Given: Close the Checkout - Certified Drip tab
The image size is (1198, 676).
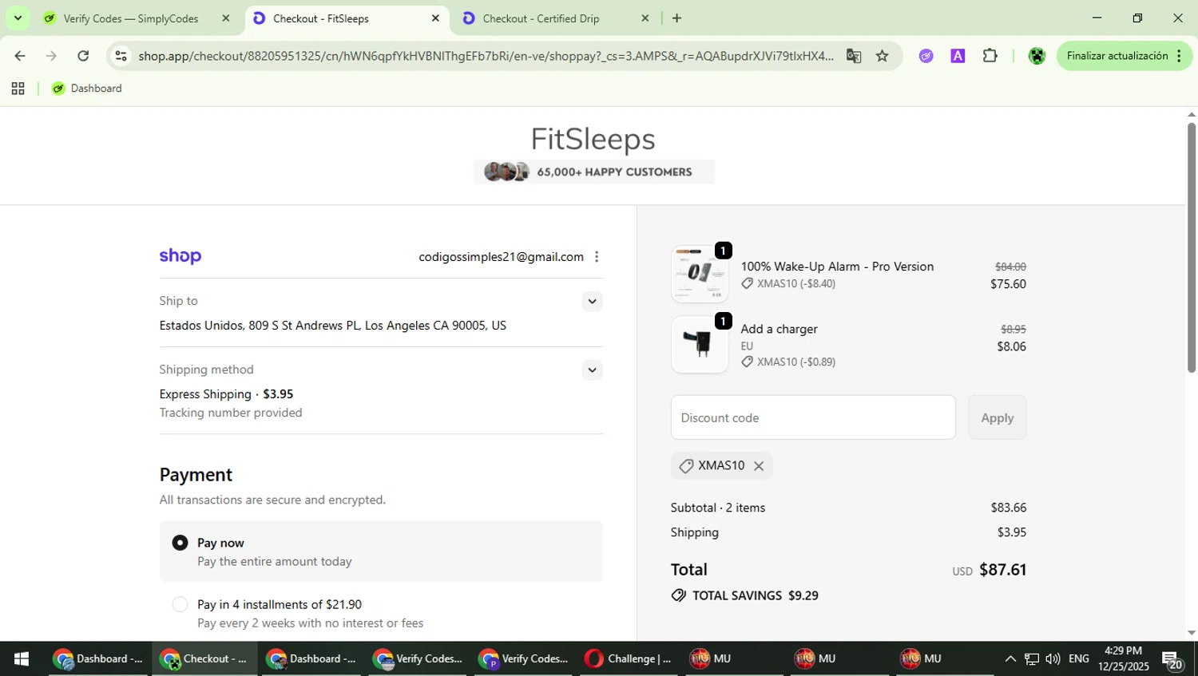Looking at the screenshot, I should [x=645, y=18].
